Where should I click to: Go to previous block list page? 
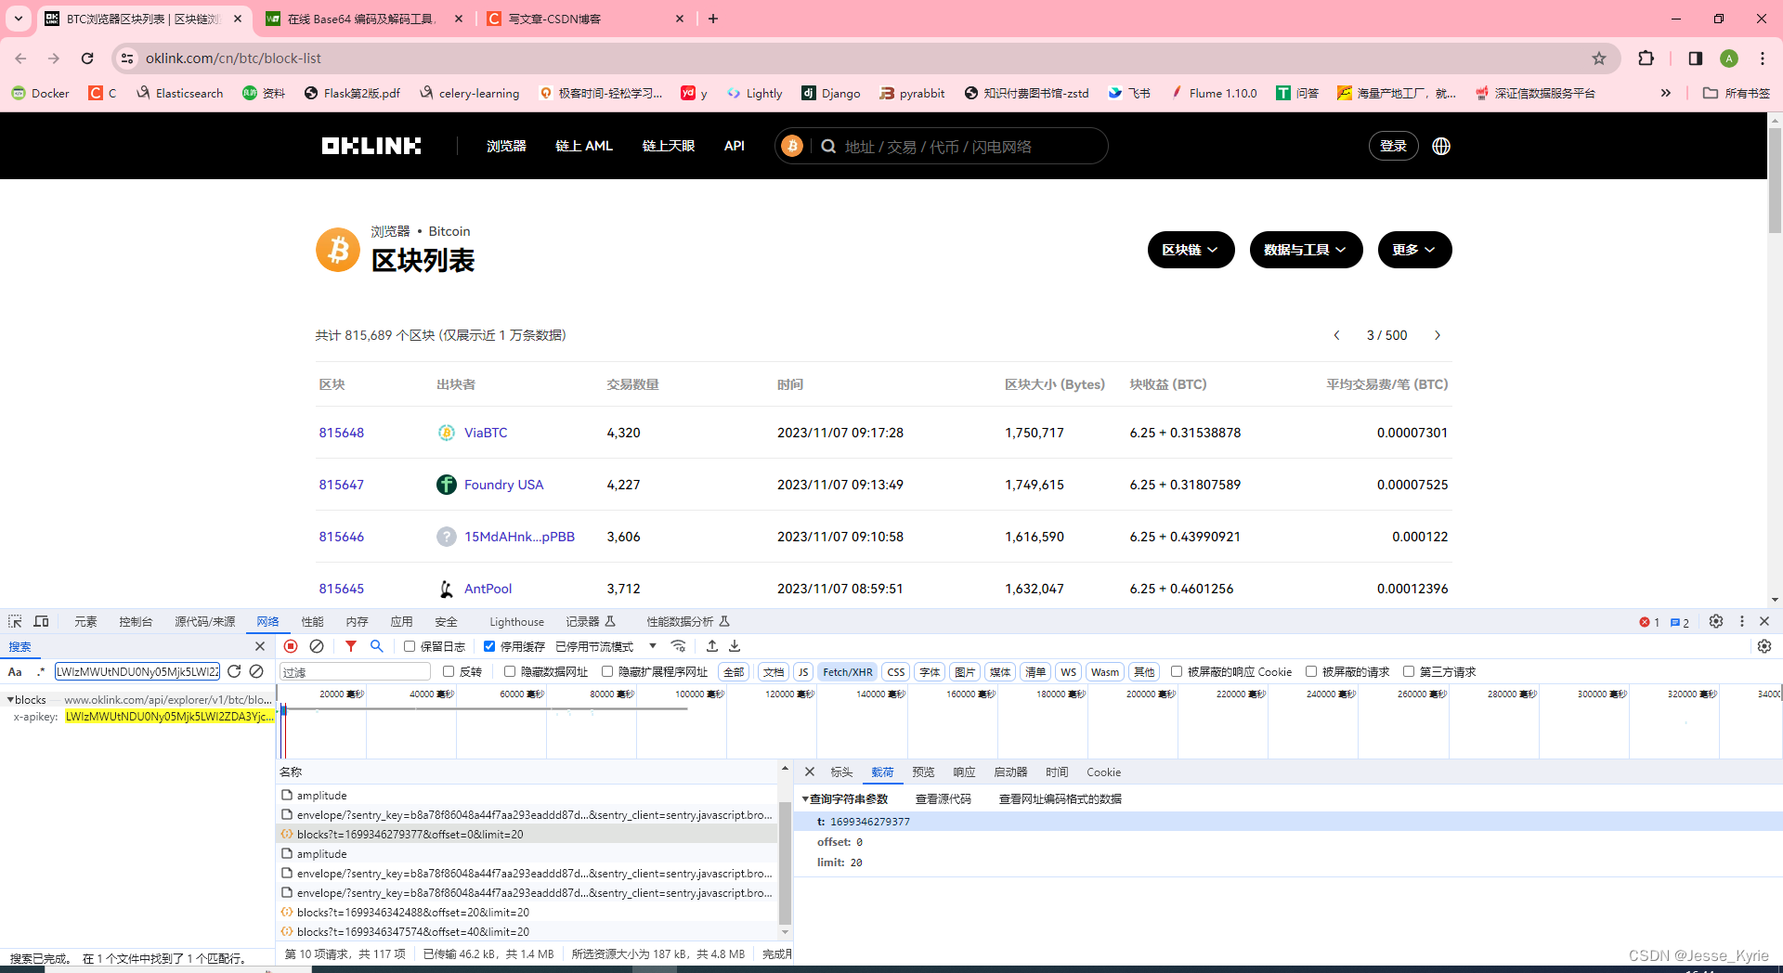coord(1336,335)
